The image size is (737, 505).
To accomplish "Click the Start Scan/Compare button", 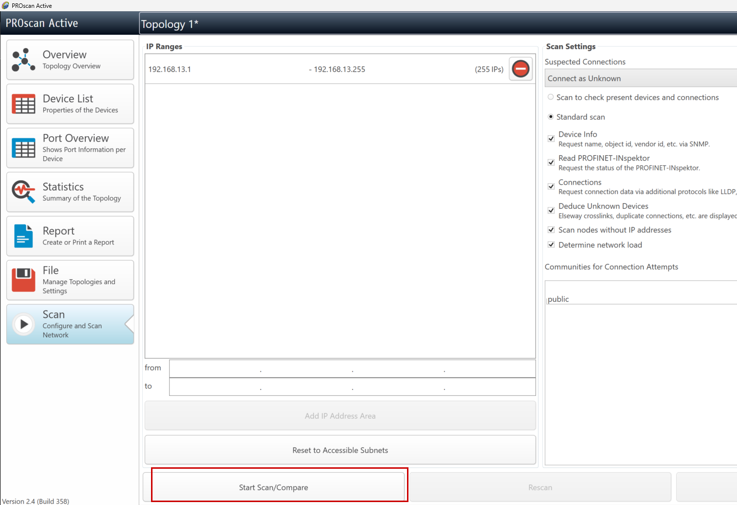I will [x=274, y=487].
